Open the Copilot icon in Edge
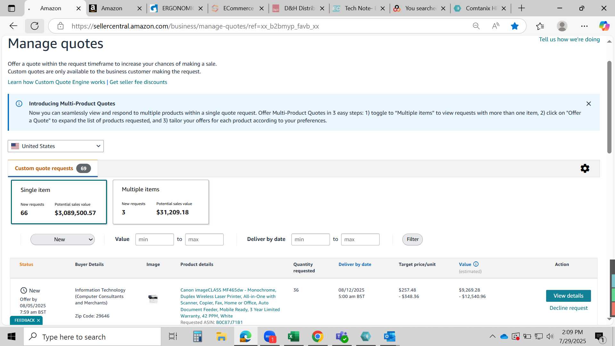 tap(604, 26)
